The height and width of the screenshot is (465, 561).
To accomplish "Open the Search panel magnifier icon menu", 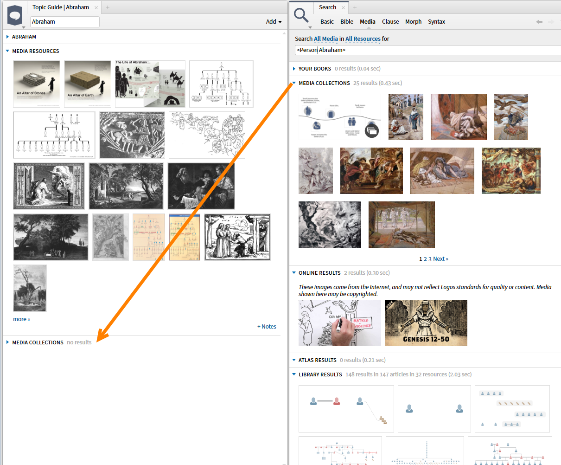I will coord(301,17).
